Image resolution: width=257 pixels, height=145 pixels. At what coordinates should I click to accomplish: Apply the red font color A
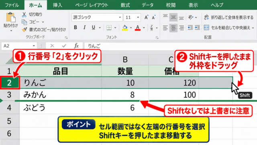click(138, 28)
